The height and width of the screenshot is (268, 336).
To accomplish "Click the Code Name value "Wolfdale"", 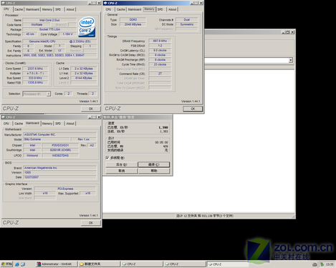I will (37, 24).
